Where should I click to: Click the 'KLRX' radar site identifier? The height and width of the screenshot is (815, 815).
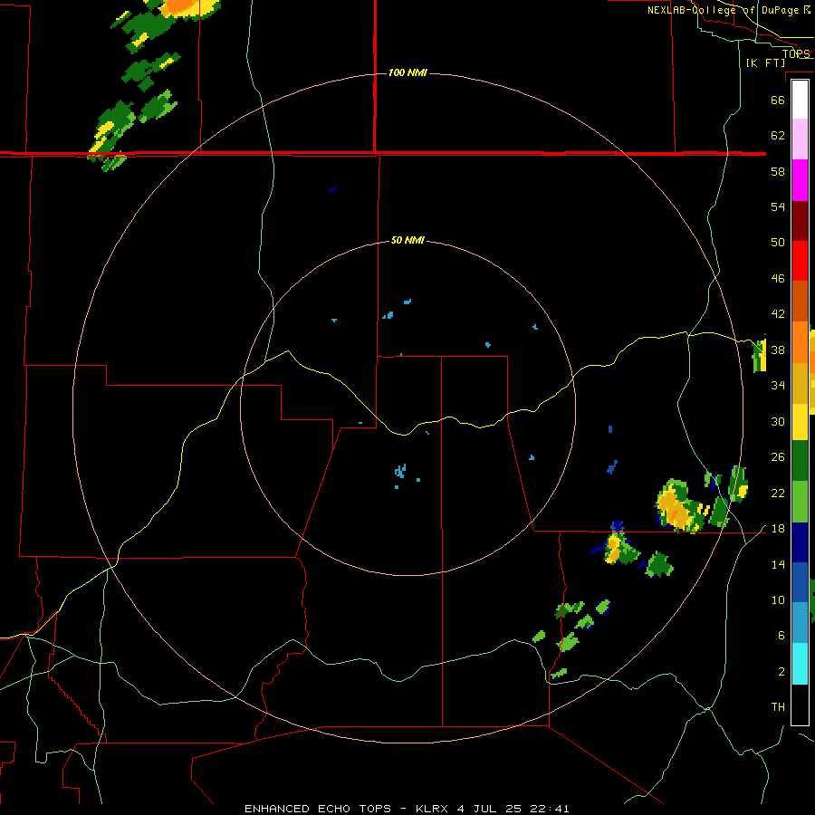433,809
